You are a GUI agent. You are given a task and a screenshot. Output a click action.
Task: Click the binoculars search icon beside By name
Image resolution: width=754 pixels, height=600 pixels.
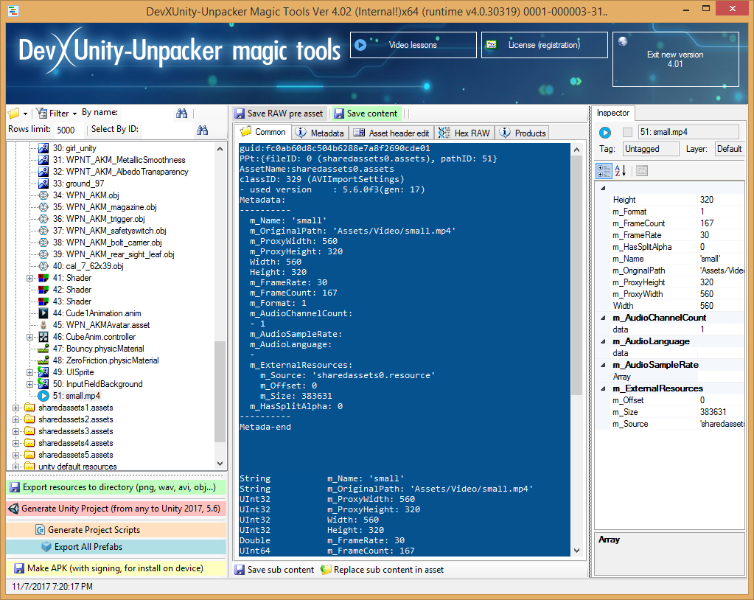point(182,113)
